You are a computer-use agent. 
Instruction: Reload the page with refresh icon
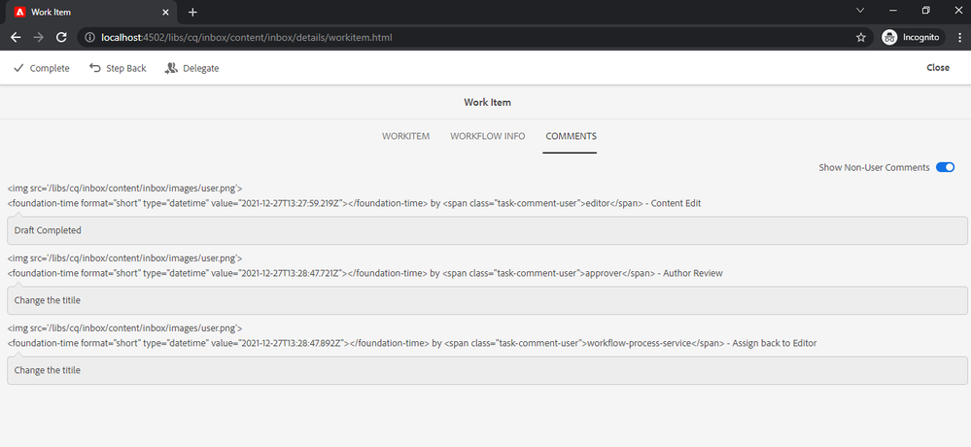click(61, 37)
